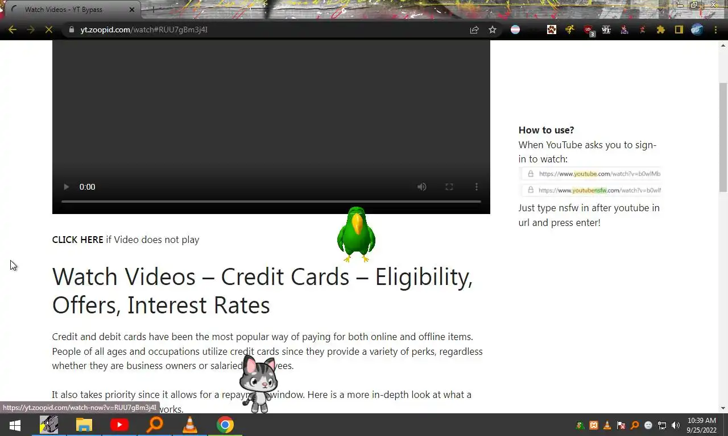Viewport: 728px width, 436px height.
Task: Click the 'How to use?' heading
Action: 546,130
